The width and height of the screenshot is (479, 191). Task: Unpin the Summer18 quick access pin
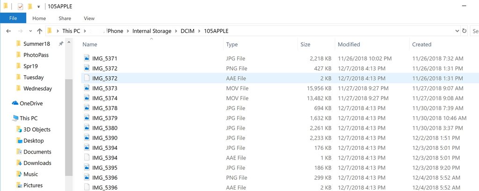click(61, 44)
